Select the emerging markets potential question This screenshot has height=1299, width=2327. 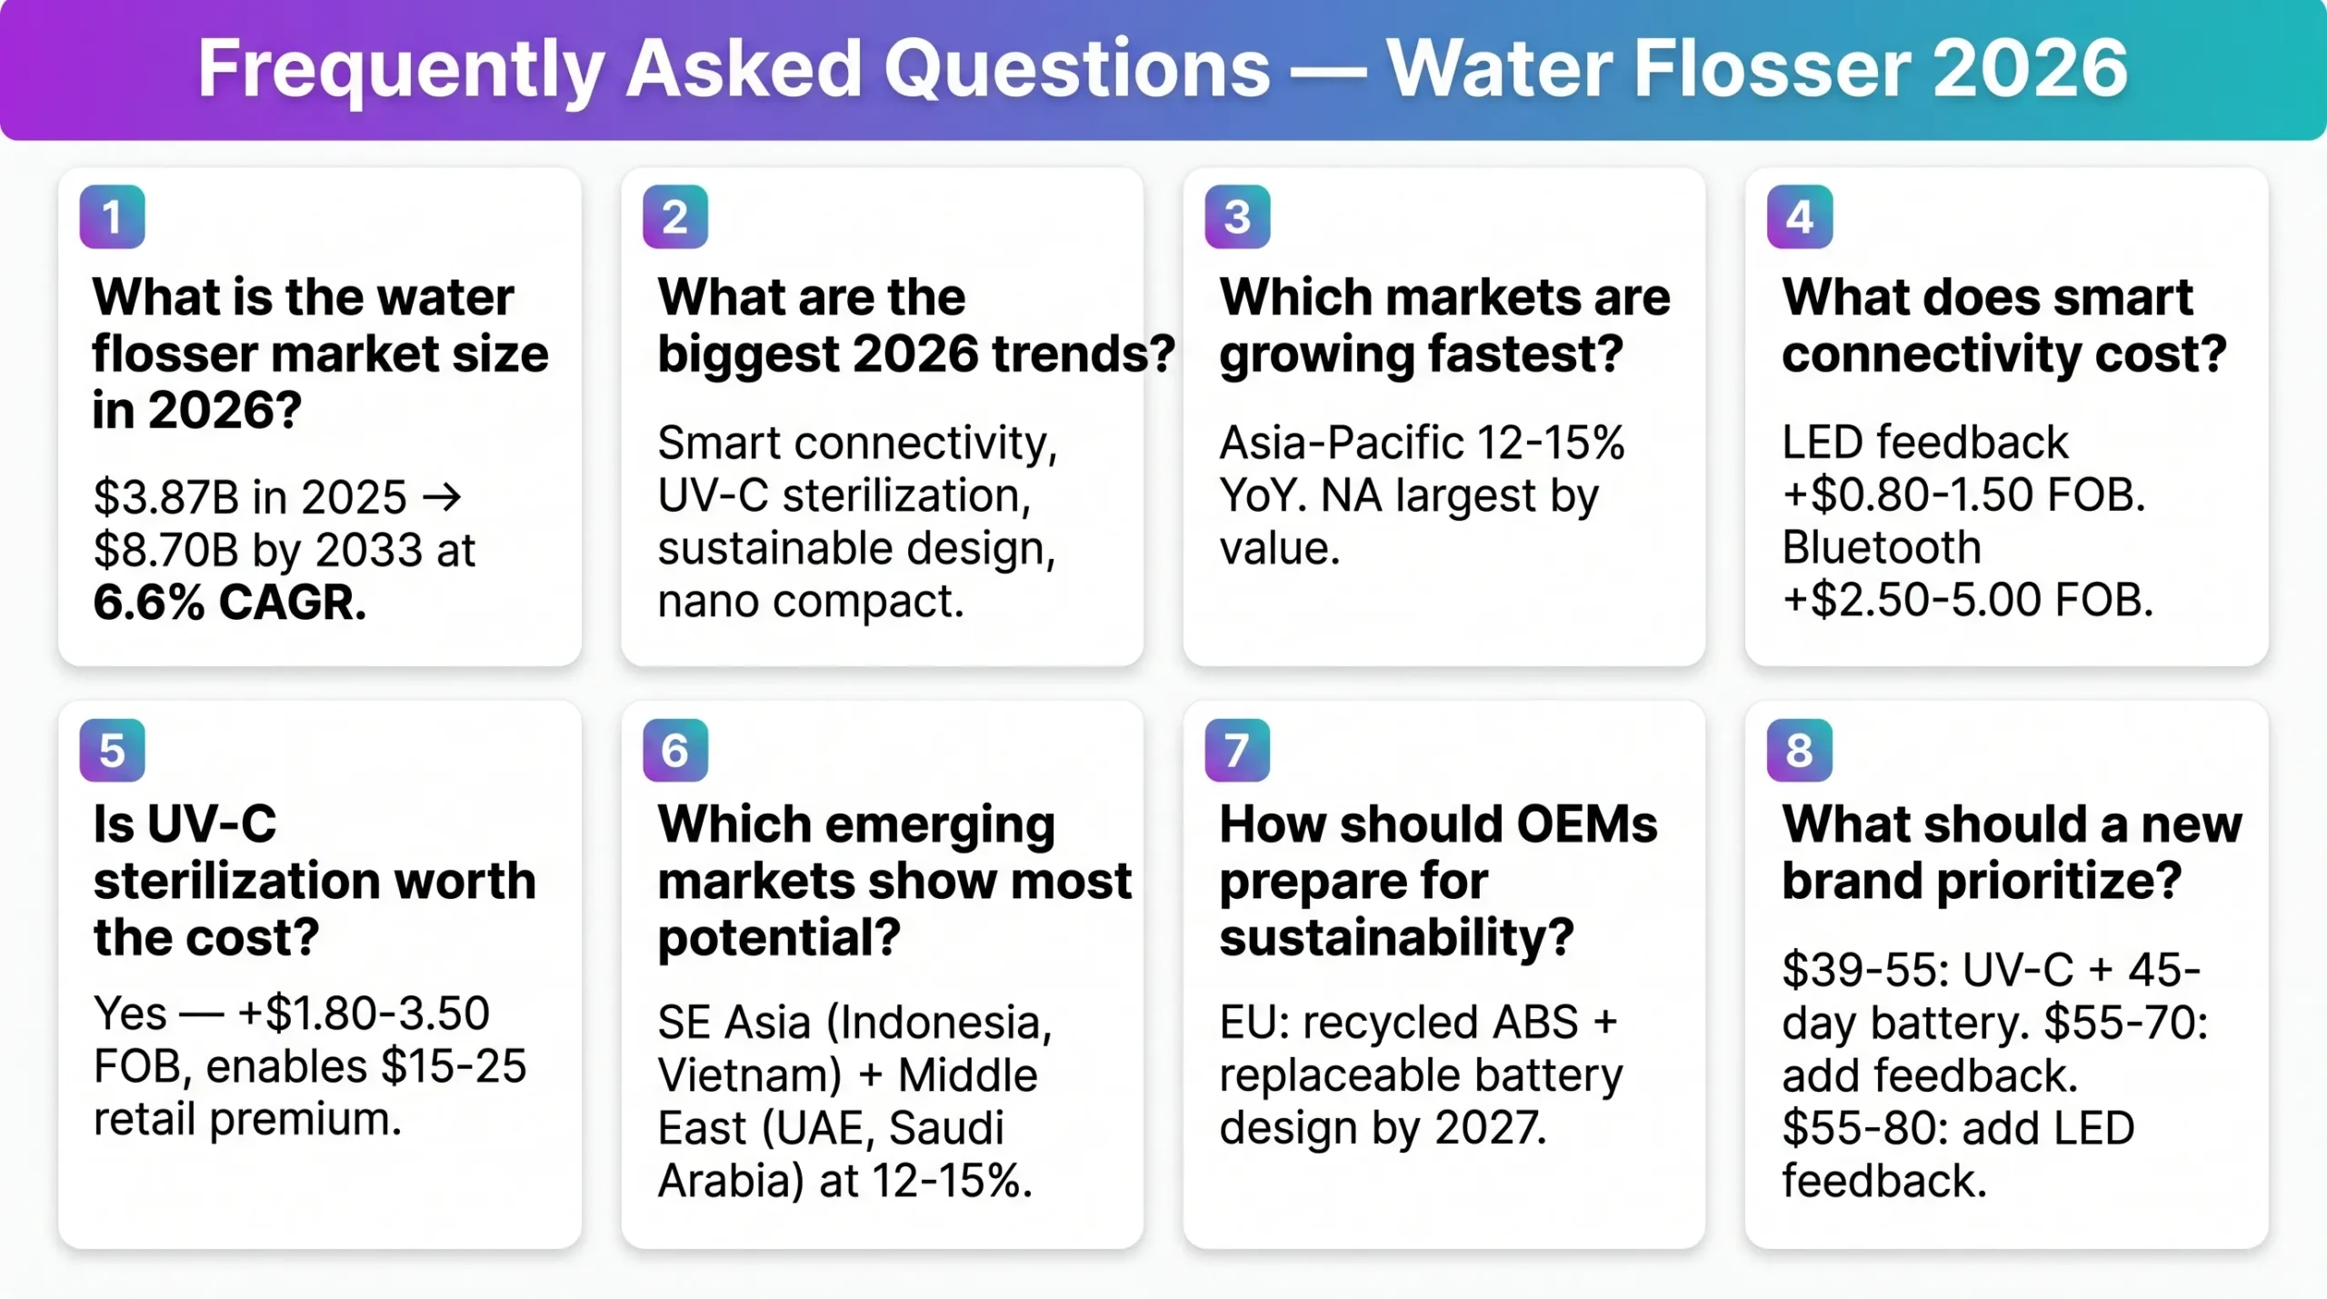[x=894, y=880]
